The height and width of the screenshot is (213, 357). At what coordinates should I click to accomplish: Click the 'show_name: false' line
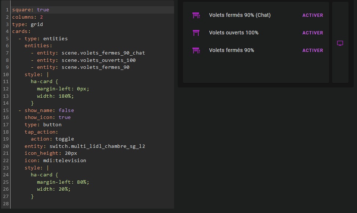(49, 110)
